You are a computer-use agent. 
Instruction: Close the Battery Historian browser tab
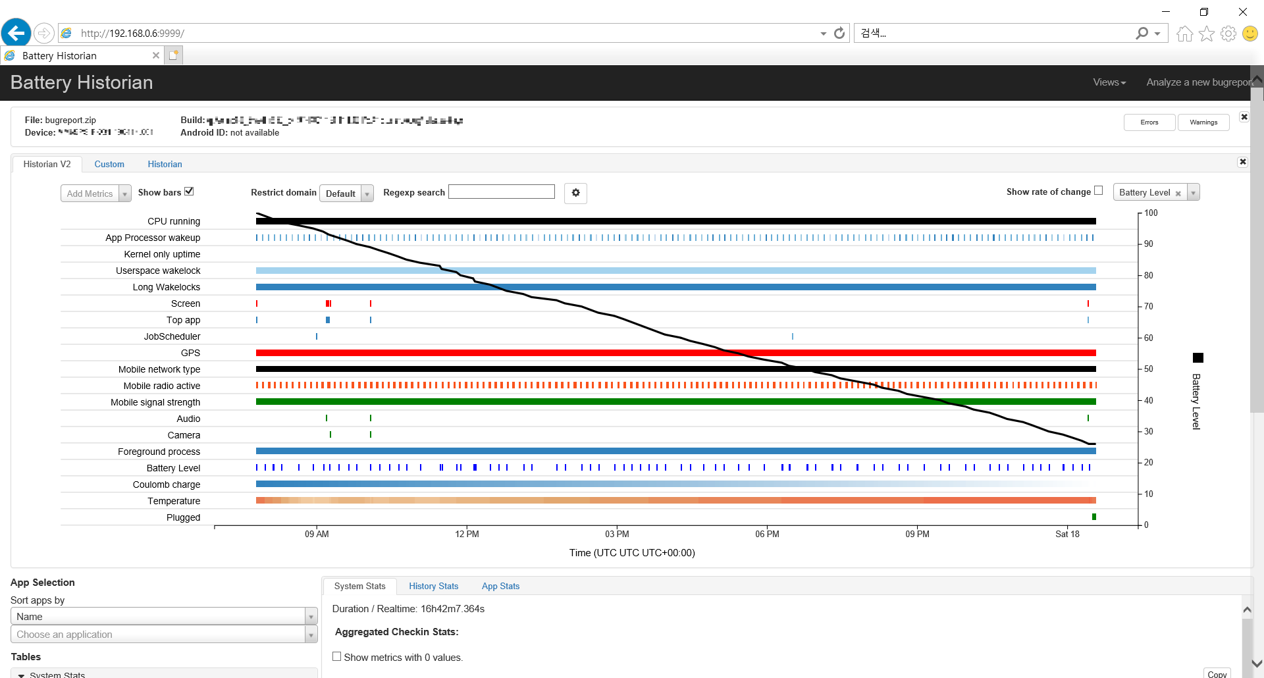click(156, 55)
